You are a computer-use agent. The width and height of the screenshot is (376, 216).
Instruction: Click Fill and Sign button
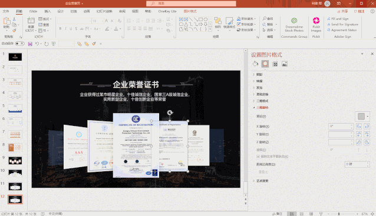click(338, 19)
